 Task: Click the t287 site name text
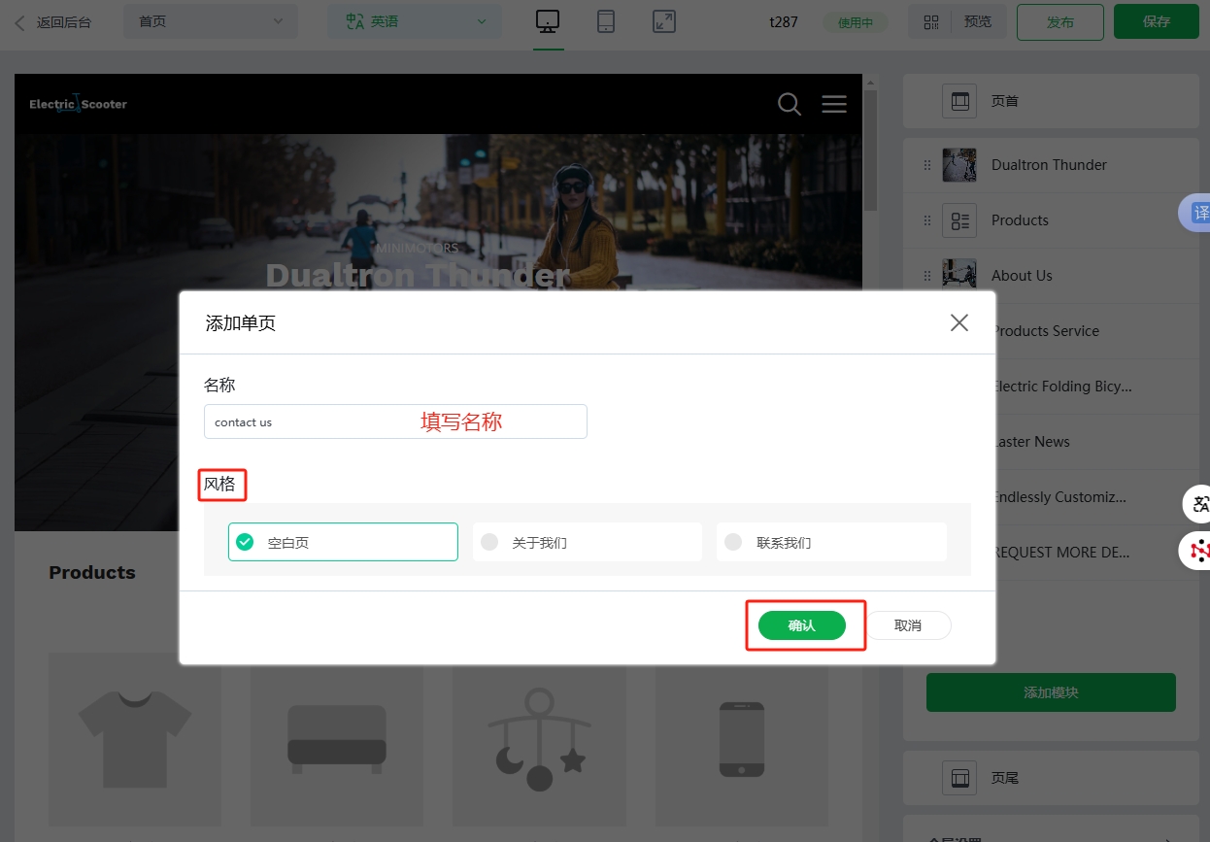click(x=783, y=21)
